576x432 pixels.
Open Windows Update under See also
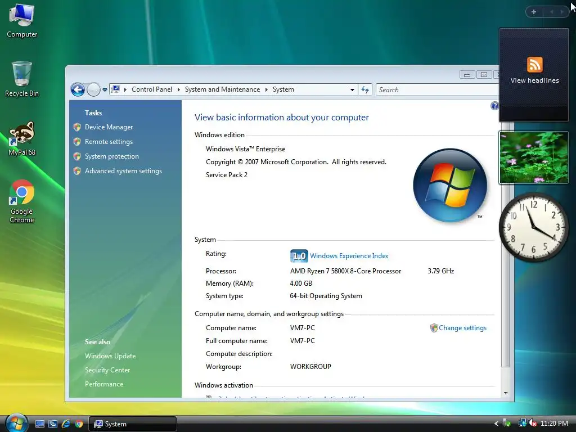(110, 356)
